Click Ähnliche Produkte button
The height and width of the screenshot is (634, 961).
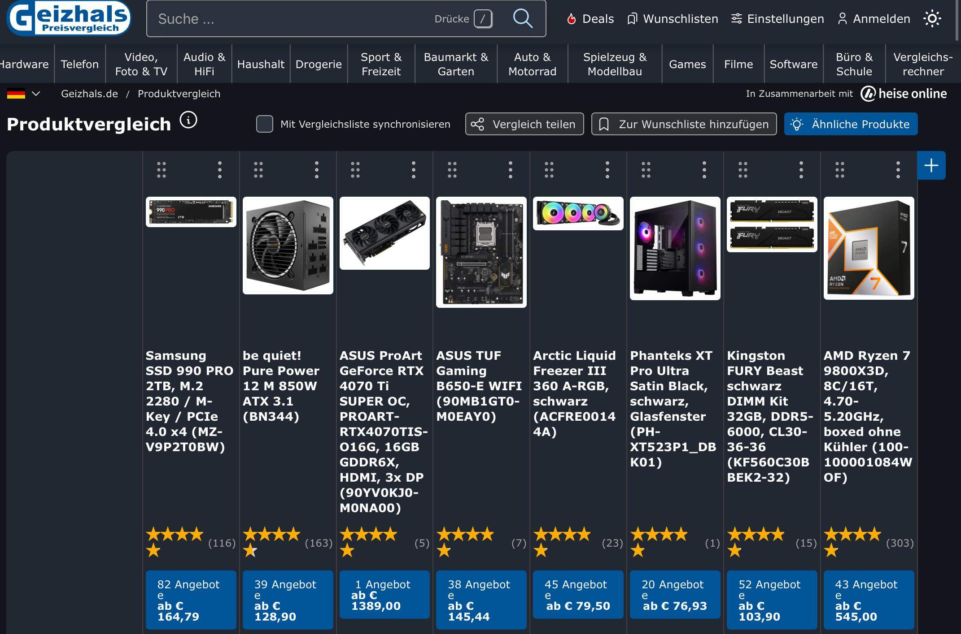(850, 124)
